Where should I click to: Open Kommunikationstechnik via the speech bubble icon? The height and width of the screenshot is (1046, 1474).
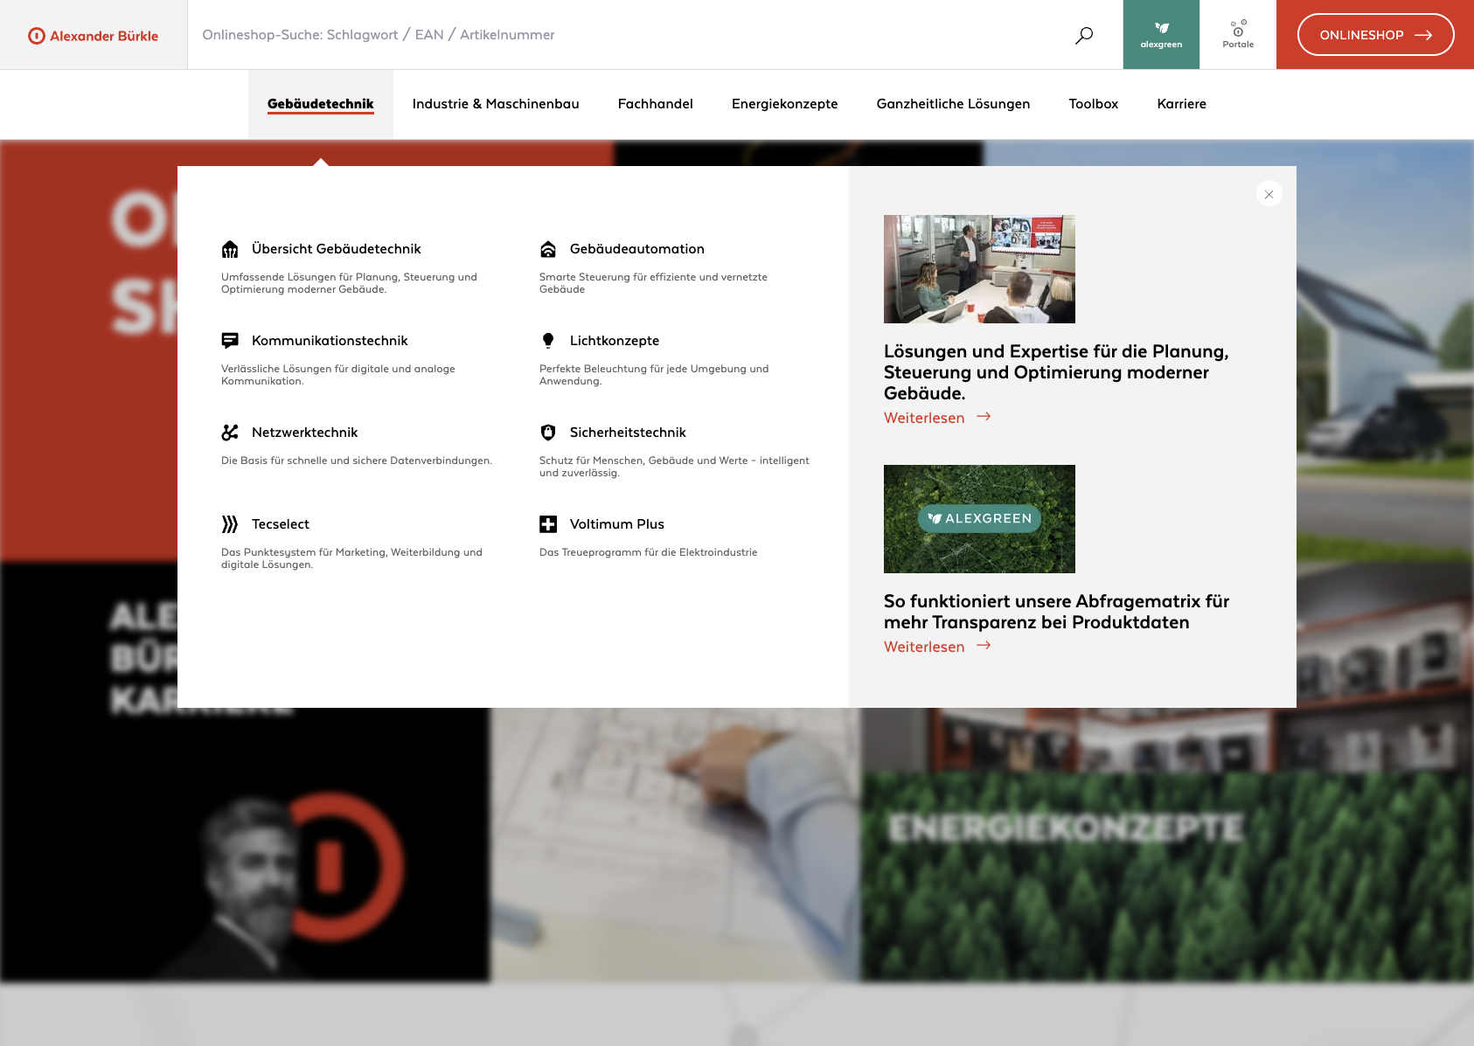230,341
